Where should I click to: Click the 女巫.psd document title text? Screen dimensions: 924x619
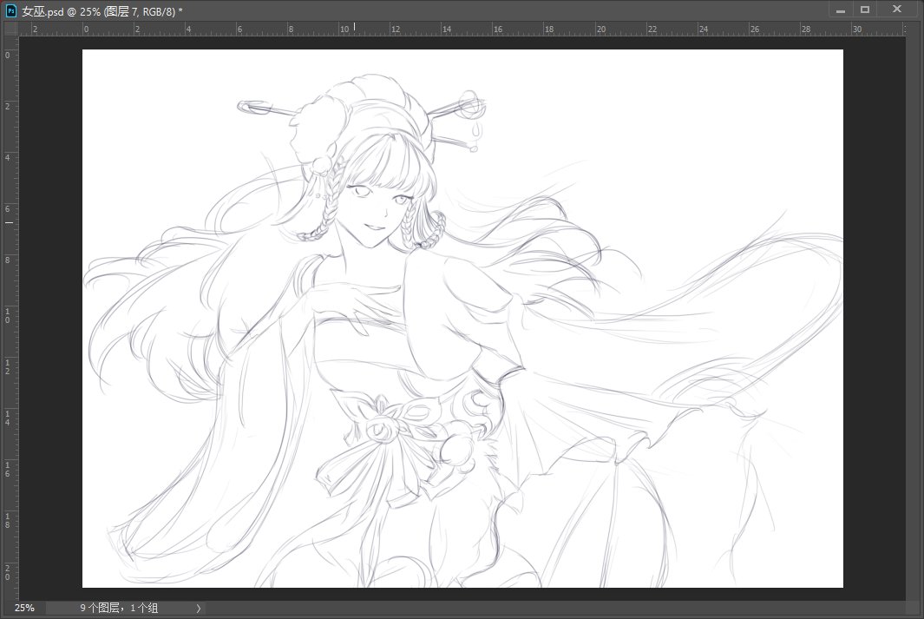102,11
